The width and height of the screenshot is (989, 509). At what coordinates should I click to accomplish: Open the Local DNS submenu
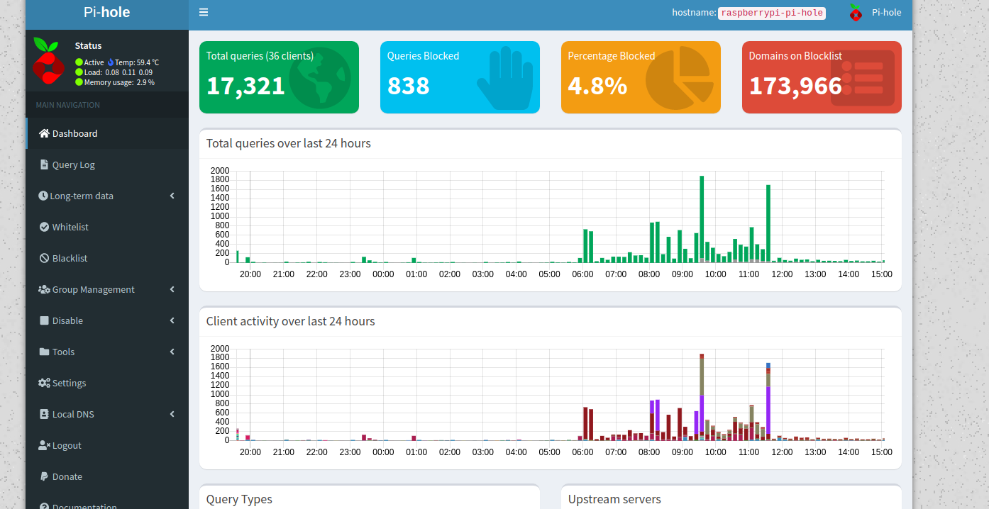(172, 414)
